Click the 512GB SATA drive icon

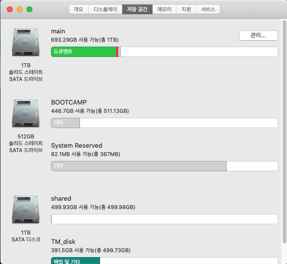coord(26,113)
